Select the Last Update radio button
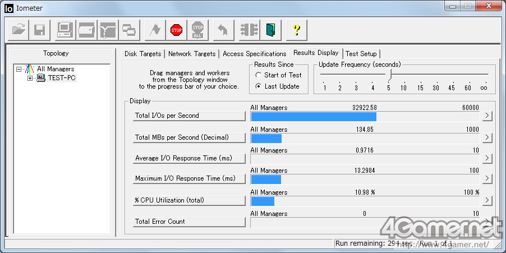The width and height of the screenshot is (506, 253). pyautogui.click(x=258, y=86)
